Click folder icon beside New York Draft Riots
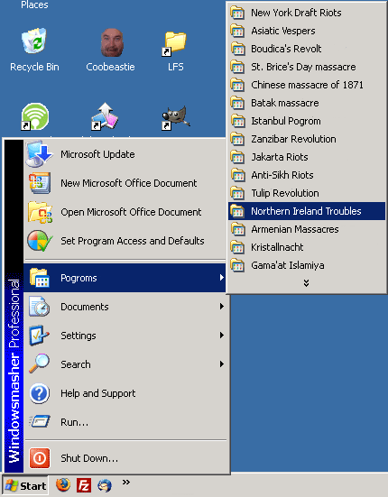 (237, 13)
